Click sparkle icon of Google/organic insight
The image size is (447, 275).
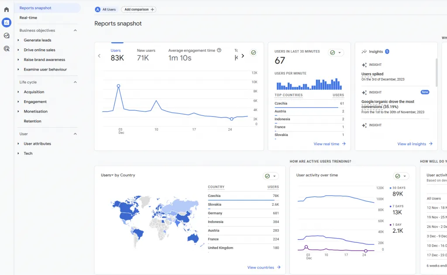pos(364,92)
